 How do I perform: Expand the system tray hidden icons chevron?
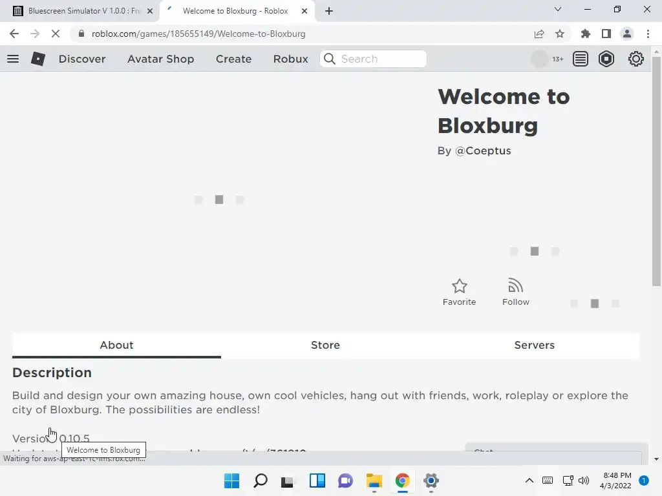529,480
